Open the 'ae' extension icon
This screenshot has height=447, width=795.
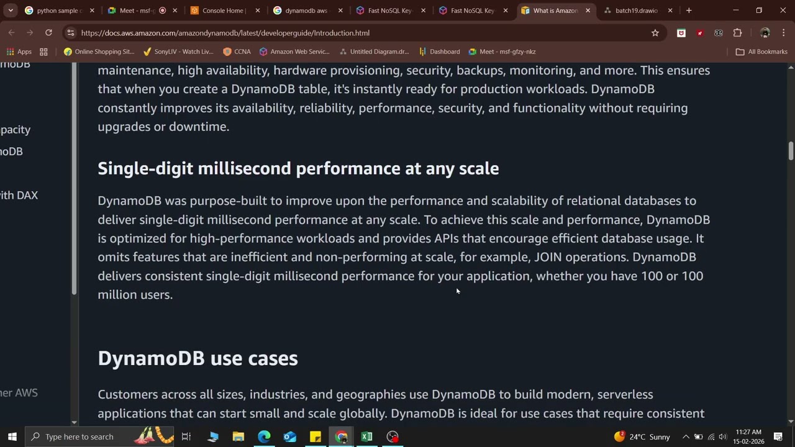719,33
